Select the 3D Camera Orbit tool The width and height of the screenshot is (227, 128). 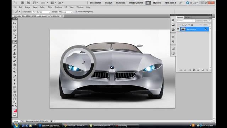pos(15,95)
